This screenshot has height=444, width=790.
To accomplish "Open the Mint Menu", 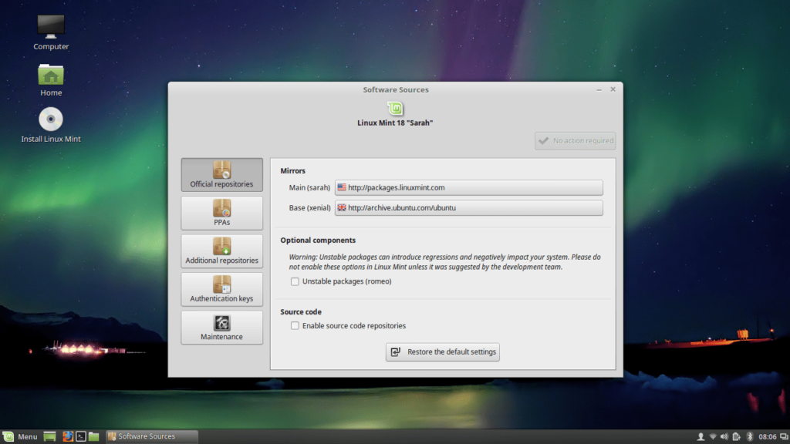I will tap(20, 436).
